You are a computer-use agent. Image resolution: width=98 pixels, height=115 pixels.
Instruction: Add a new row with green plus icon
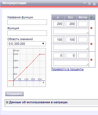coord(91,17)
